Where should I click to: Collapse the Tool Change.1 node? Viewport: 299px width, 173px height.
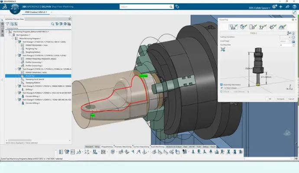point(16,42)
